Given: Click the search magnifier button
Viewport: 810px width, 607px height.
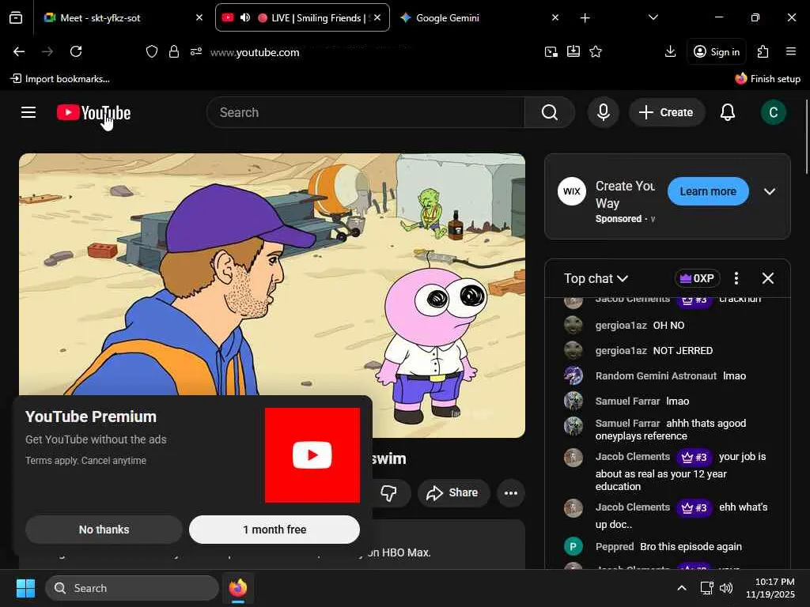Looking at the screenshot, I should [x=550, y=112].
